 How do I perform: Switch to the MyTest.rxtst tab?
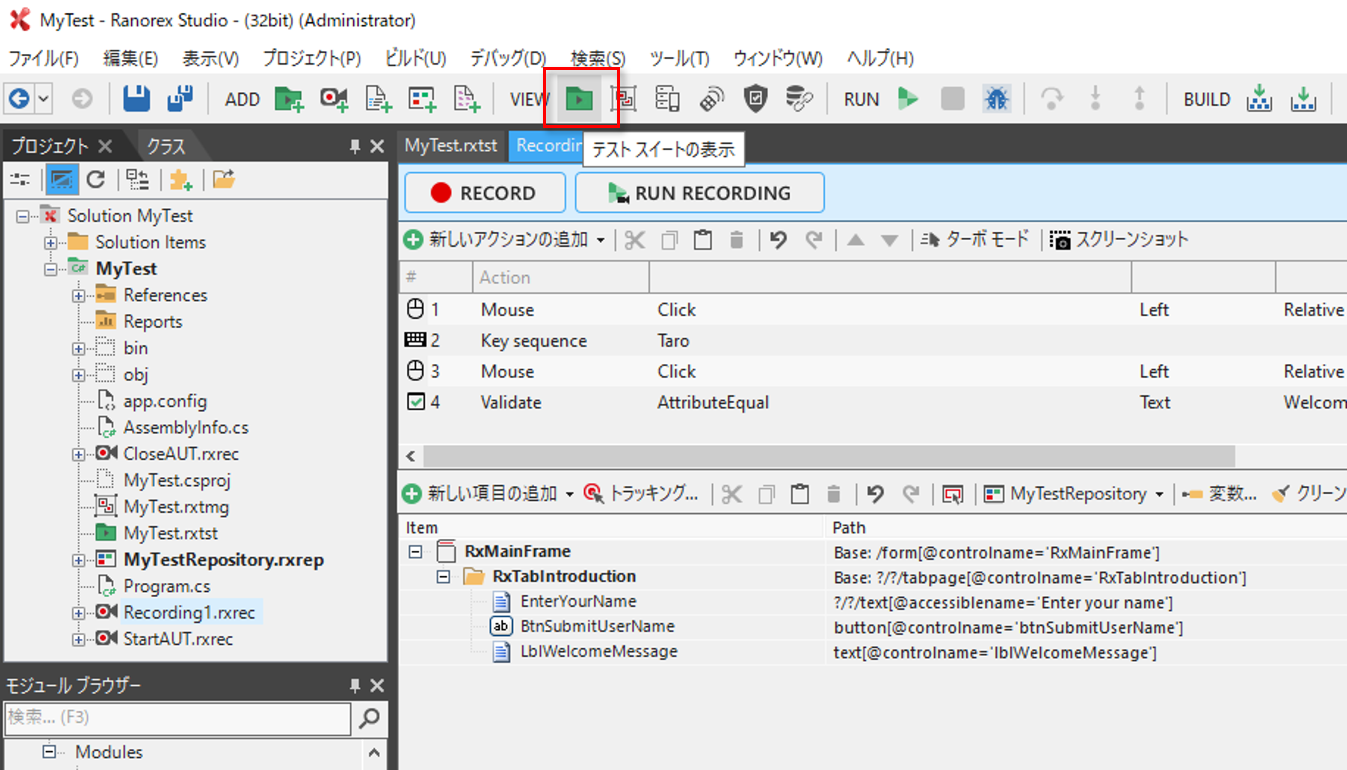[x=451, y=145]
